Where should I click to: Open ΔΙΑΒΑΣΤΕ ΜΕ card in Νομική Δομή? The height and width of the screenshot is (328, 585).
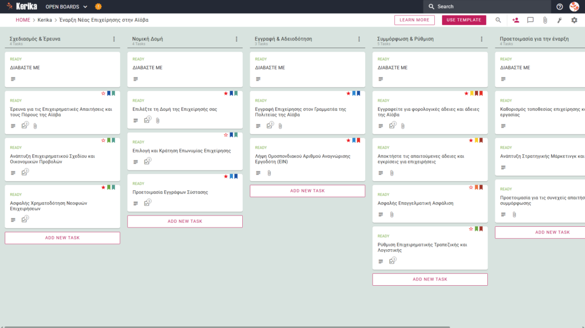tap(185, 69)
